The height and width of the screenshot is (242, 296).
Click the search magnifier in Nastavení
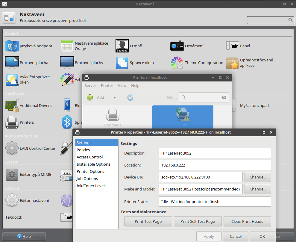pyautogui.click(x=291, y=20)
